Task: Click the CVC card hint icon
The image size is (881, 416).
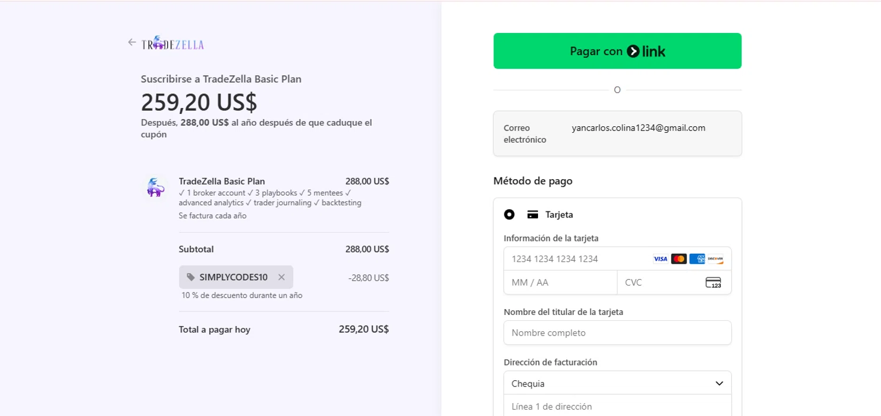Action: click(x=713, y=283)
